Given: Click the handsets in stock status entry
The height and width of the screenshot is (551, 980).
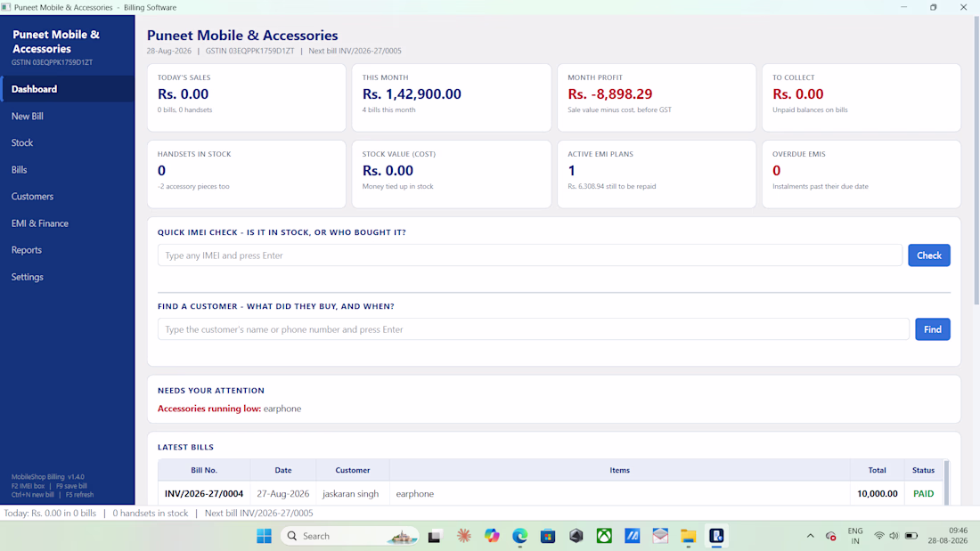Looking at the screenshot, I should (150, 513).
